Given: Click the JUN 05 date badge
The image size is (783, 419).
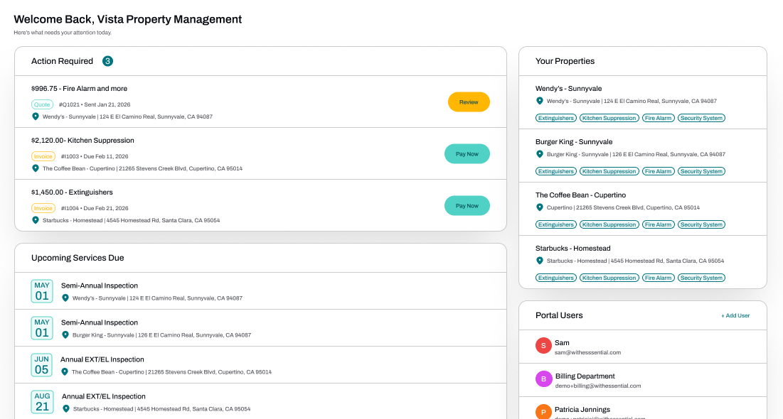Looking at the screenshot, I should click(x=42, y=365).
